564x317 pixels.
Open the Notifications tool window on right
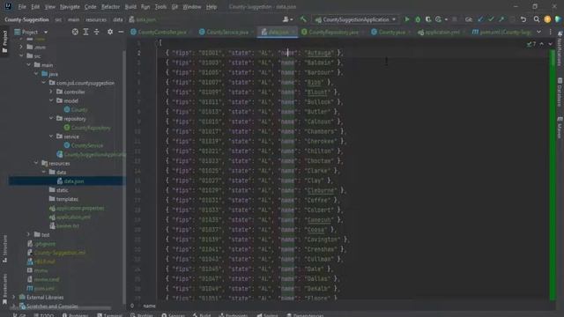point(560,48)
